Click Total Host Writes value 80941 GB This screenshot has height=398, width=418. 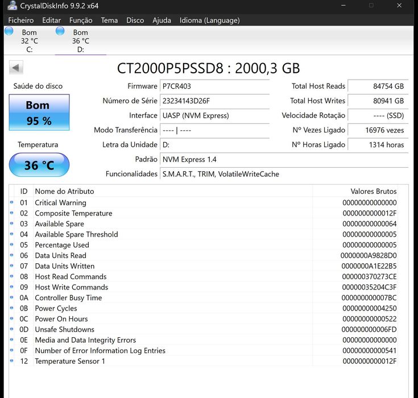tap(378, 101)
